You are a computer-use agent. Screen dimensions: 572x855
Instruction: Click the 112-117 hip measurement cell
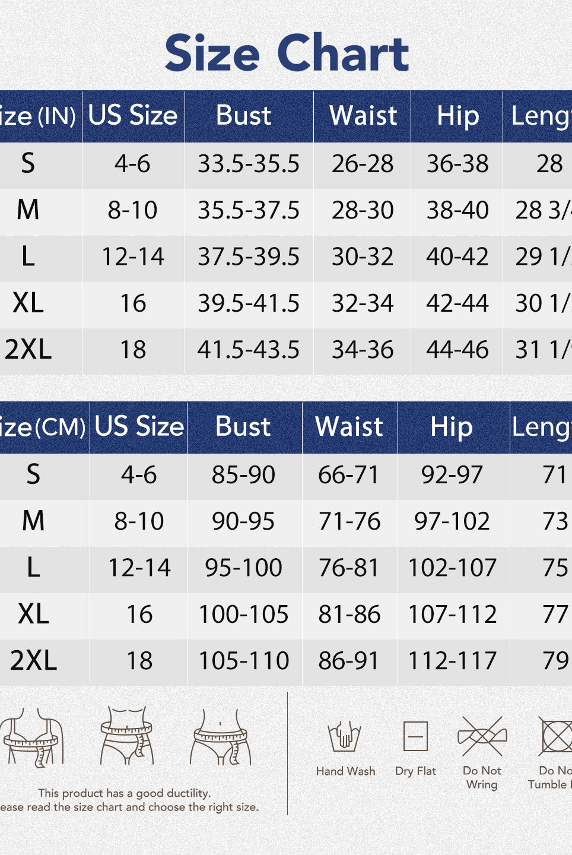click(x=452, y=661)
